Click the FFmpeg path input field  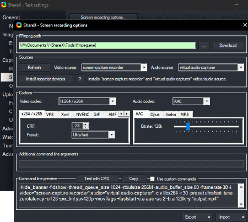pos(107,45)
